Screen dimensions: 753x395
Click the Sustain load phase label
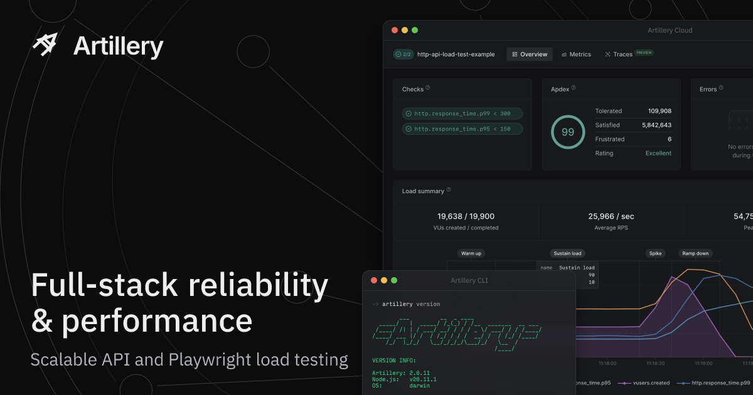pos(567,253)
